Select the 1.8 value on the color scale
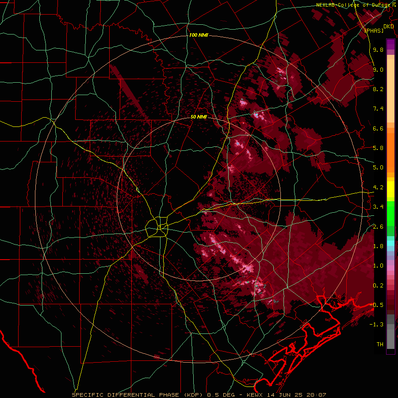 (378, 246)
